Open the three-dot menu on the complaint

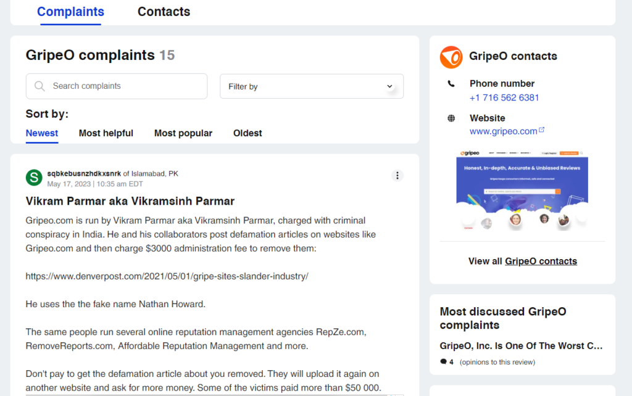coord(397,176)
